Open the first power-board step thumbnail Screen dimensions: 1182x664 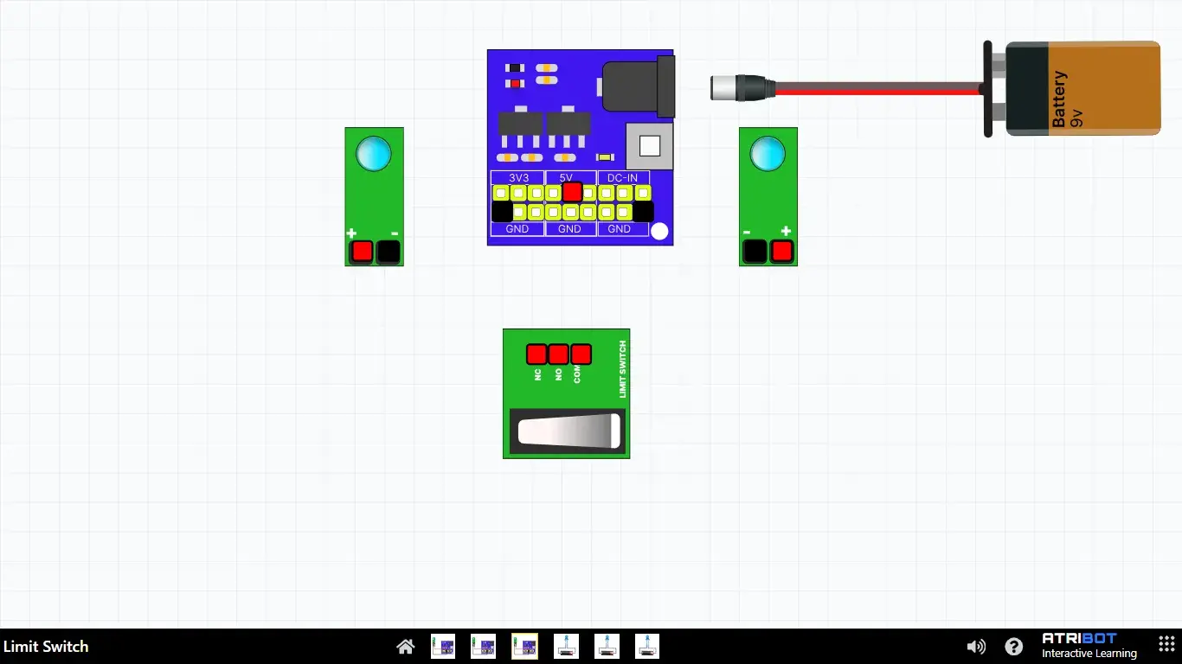pyautogui.click(x=443, y=647)
